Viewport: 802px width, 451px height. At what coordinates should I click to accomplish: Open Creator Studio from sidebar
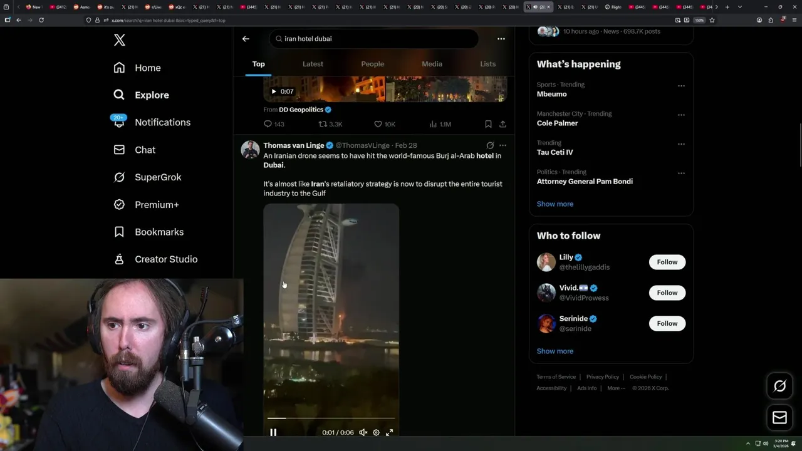[x=155, y=259]
